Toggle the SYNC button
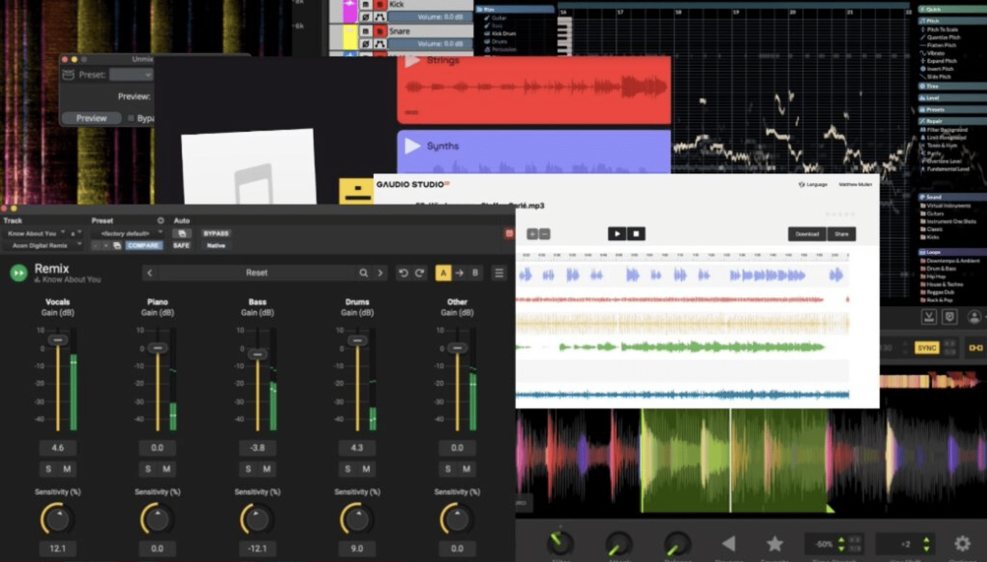This screenshot has width=987, height=562. tap(926, 348)
